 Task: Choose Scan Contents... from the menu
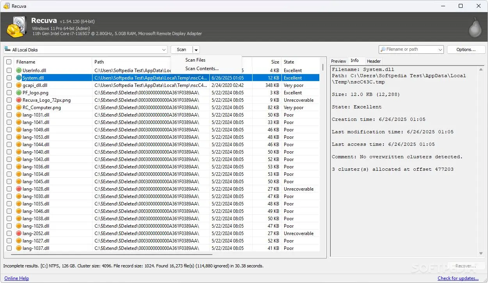pyautogui.click(x=202, y=69)
